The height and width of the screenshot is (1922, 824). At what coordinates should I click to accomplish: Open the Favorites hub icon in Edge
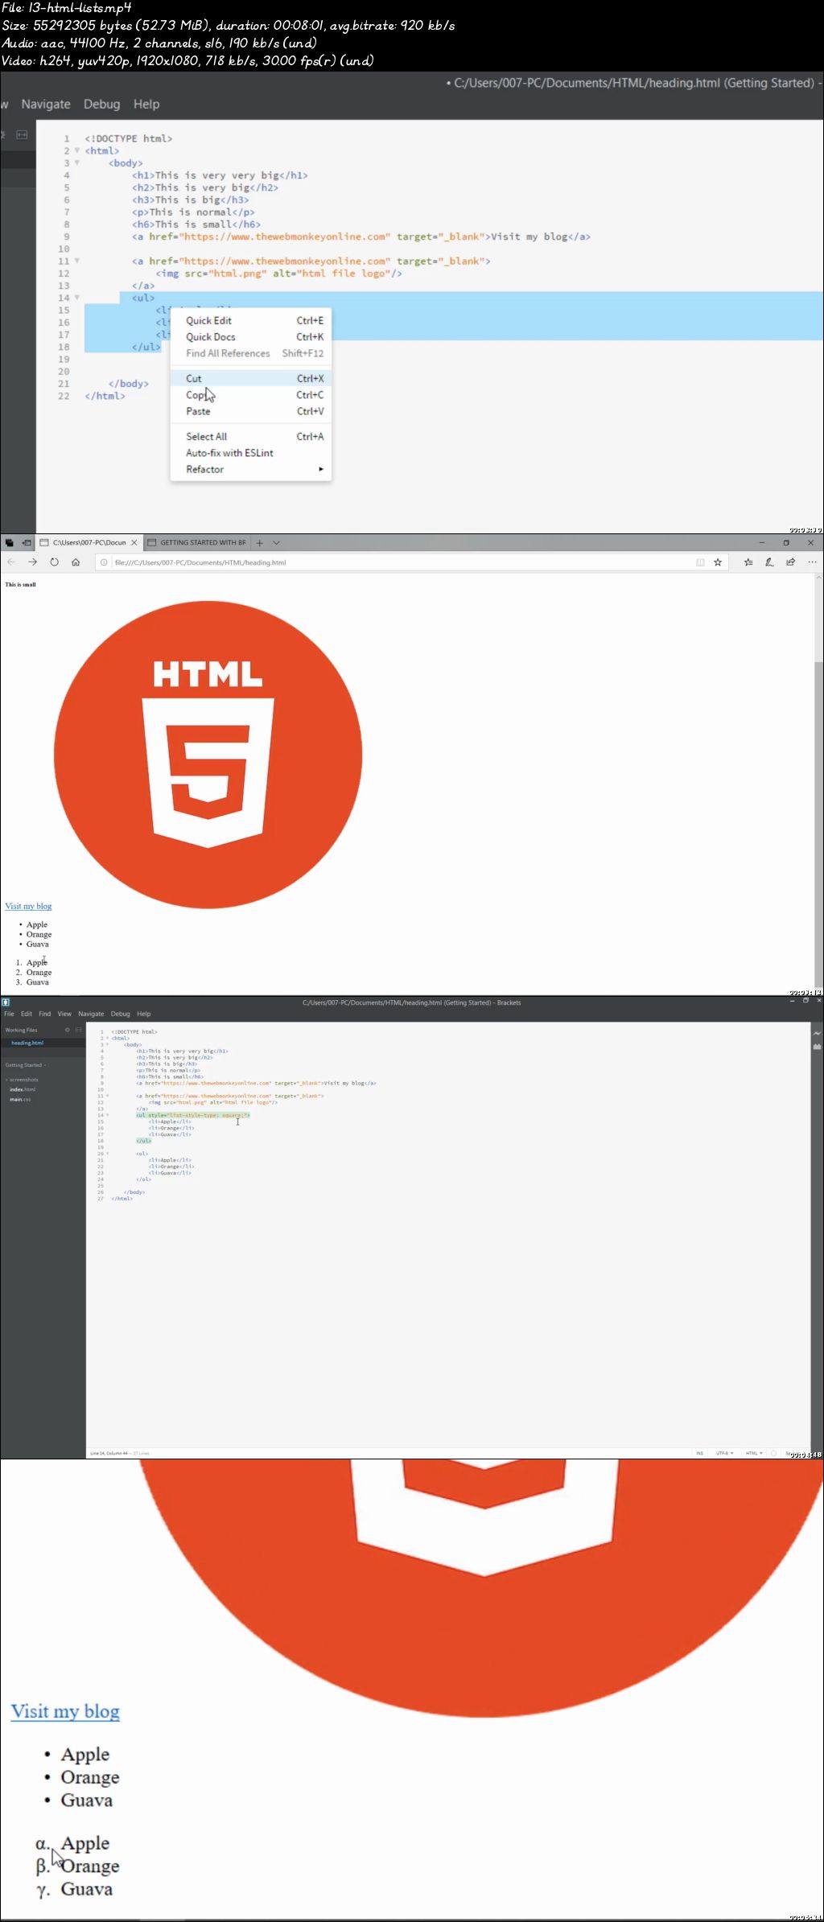pos(748,562)
